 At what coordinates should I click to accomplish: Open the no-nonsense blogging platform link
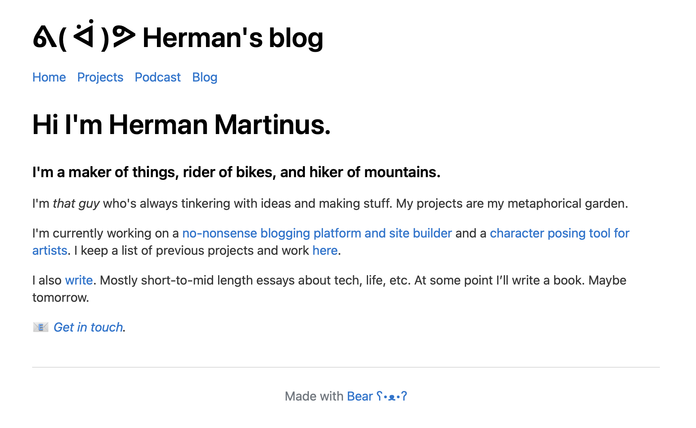[x=317, y=233]
